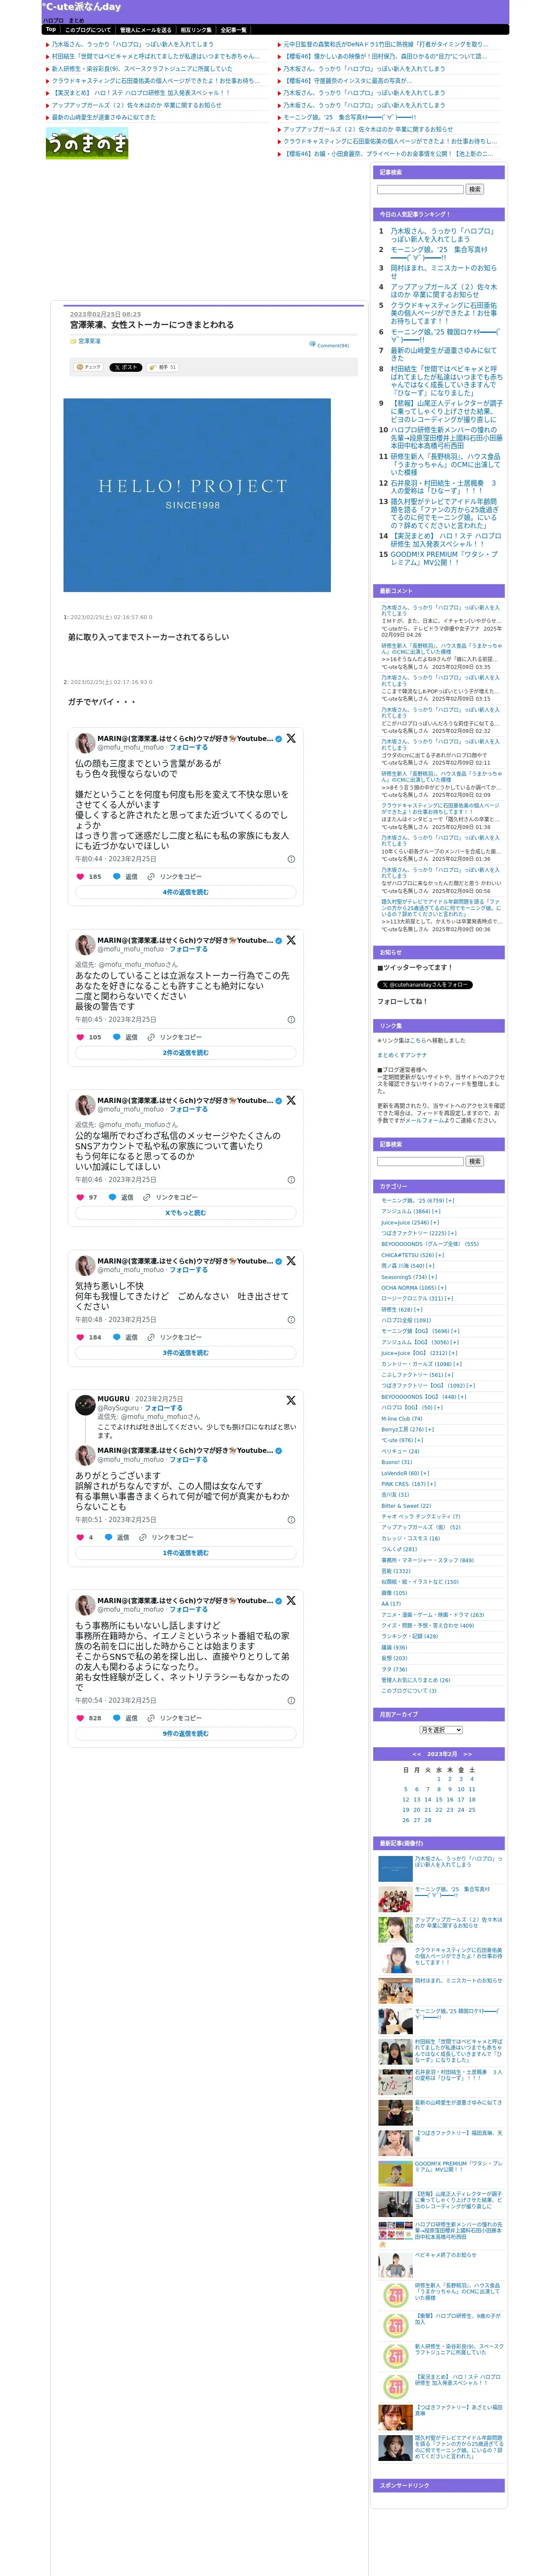Click the X logo on the 午前0:48 tweet
This screenshot has width=551, height=2576.
[x=291, y=1261]
